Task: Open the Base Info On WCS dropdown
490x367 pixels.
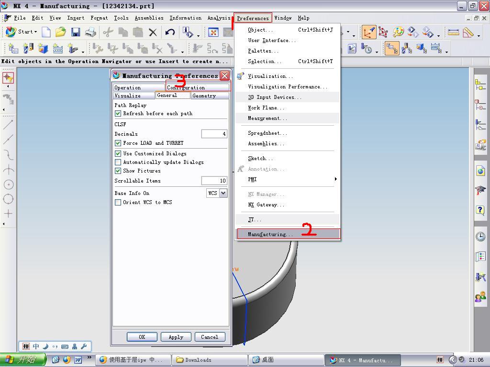Action: 223,193
